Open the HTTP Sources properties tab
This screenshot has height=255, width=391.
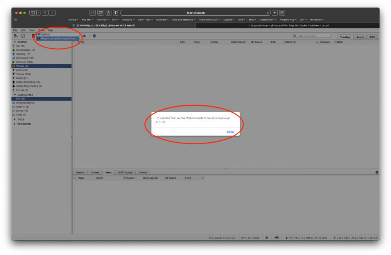125,172
